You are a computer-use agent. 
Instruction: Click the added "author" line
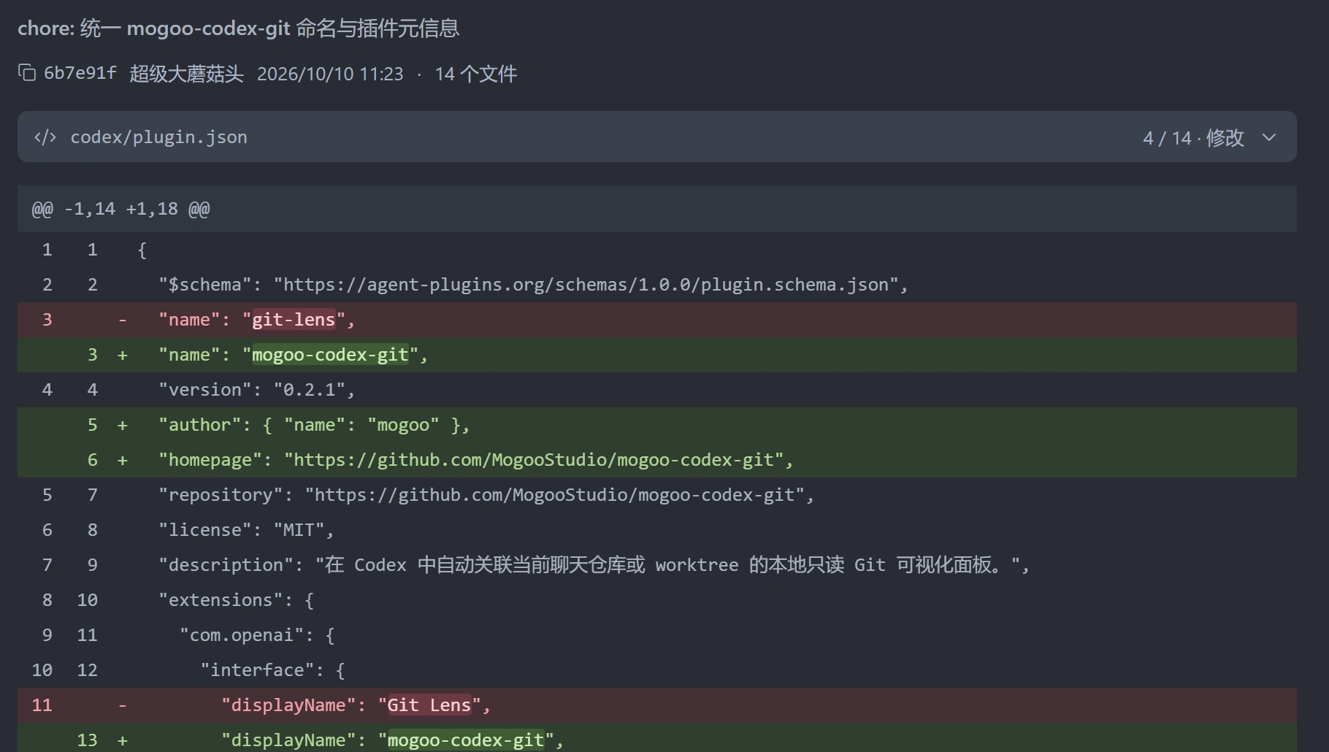click(x=657, y=425)
